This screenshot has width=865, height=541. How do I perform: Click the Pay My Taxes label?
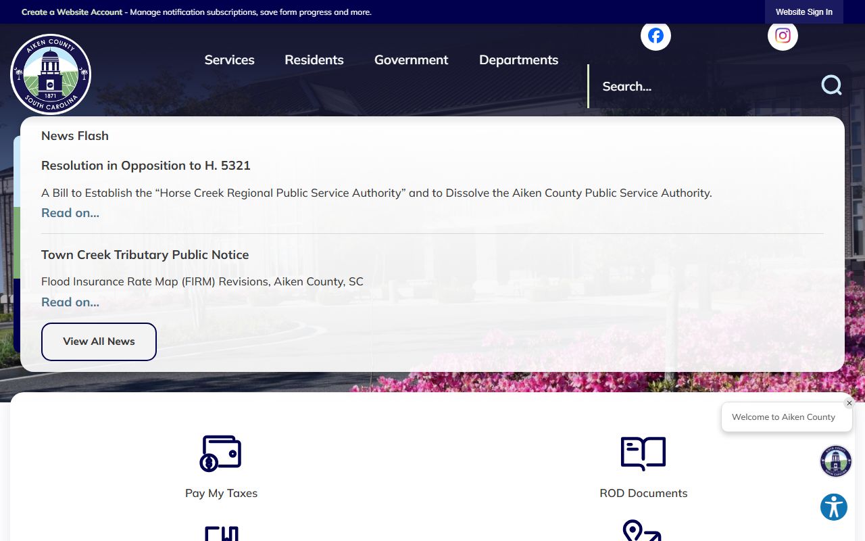(x=221, y=493)
